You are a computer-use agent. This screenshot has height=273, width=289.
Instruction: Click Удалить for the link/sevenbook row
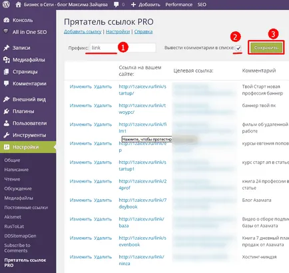click(103, 238)
